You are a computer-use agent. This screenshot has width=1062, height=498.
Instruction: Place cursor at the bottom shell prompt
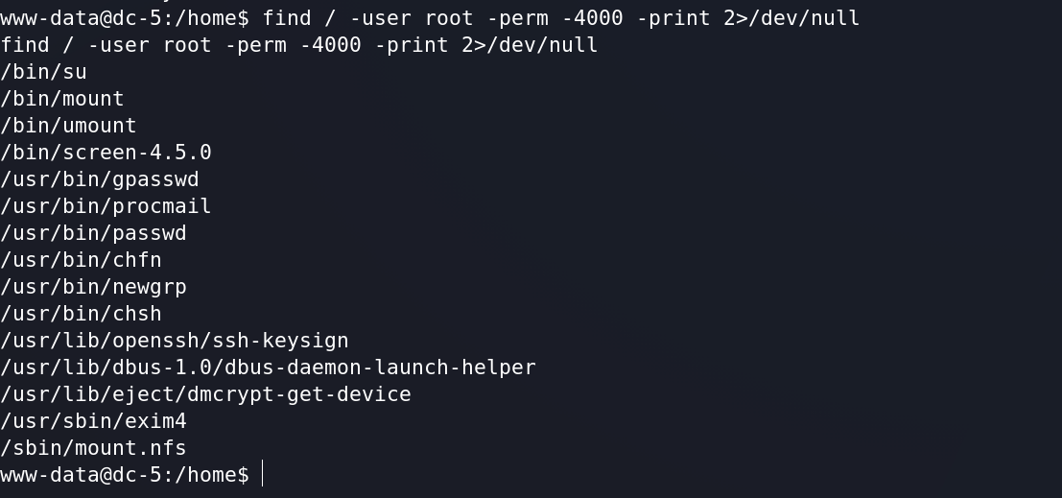coord(263,474)
